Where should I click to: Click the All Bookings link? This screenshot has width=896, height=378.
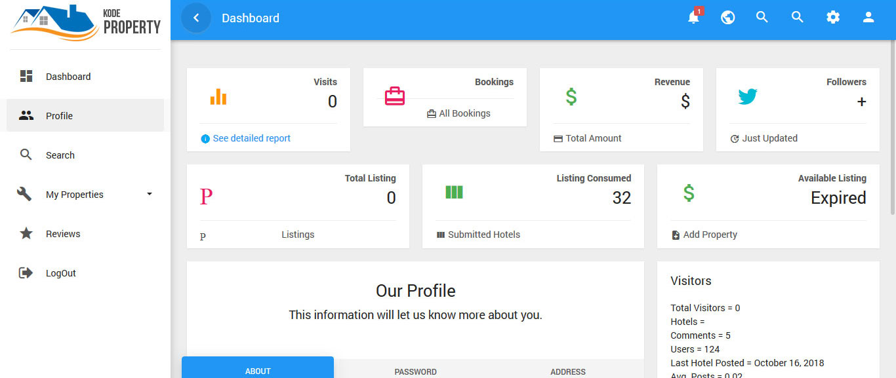[464, 113]
